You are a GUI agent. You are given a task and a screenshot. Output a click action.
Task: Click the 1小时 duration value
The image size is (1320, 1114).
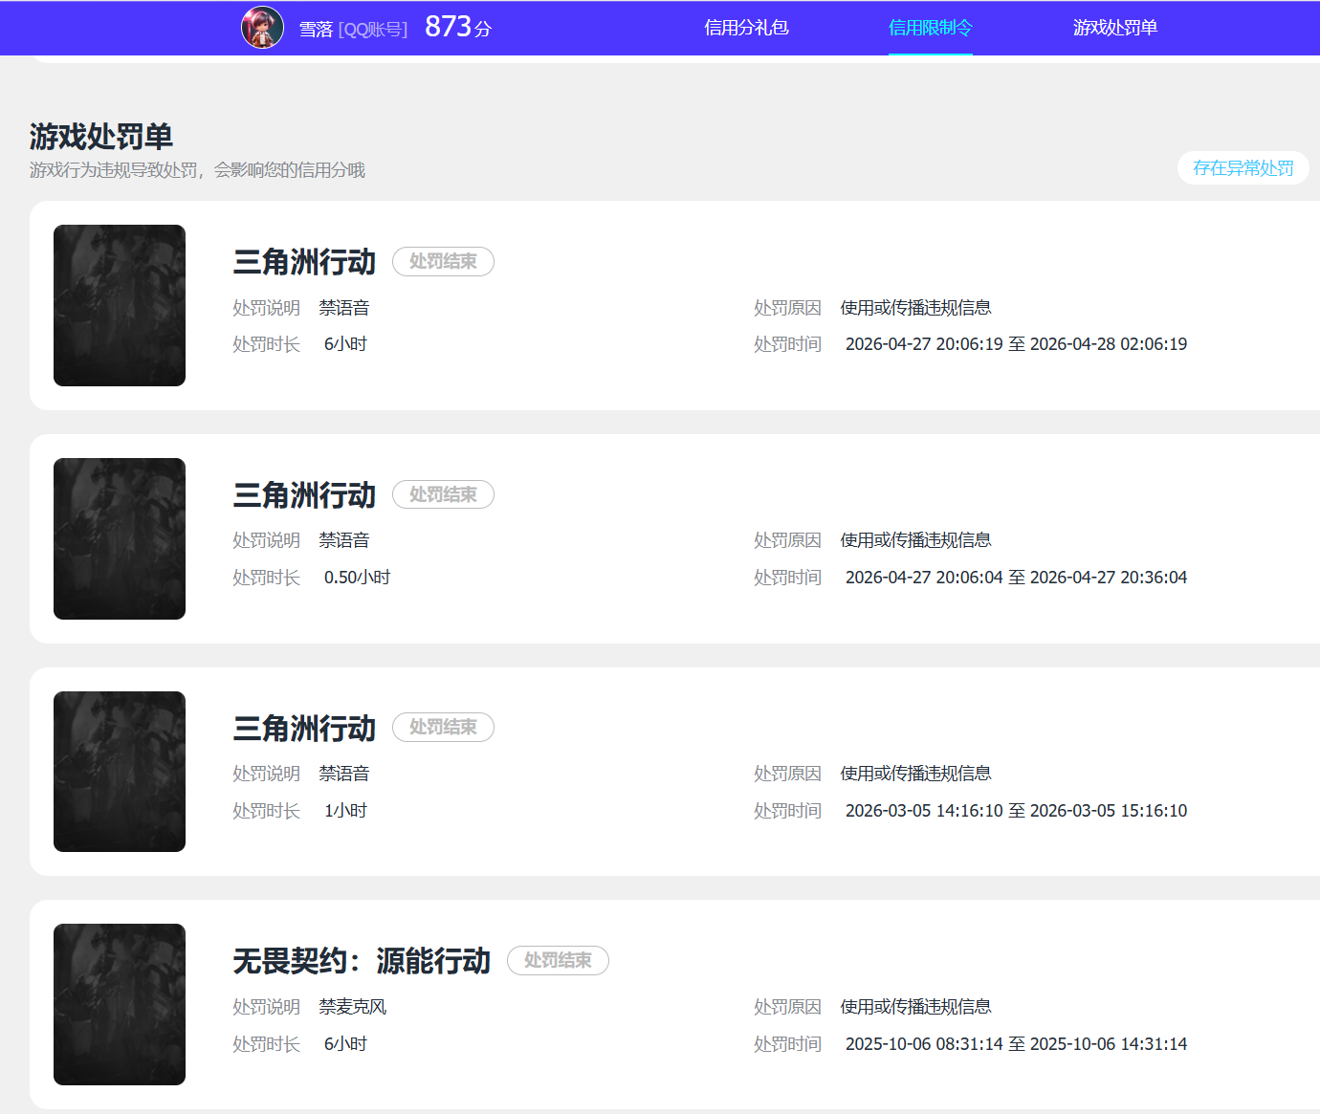point(345,811)
